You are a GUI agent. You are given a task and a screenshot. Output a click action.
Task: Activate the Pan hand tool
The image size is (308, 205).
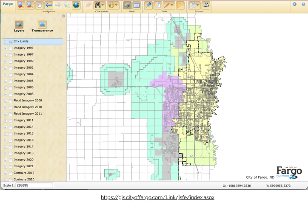pyautogui.click(x=39, y=5)
